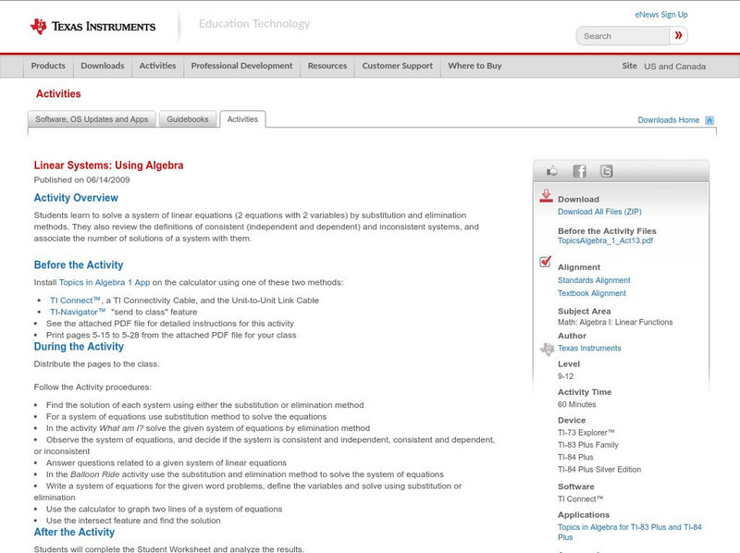Submit search with the red arrows button
Viewport: 740px width, 553px height.
point(678,36)
